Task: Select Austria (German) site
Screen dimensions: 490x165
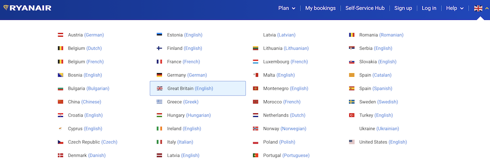Action: [86, 35]
